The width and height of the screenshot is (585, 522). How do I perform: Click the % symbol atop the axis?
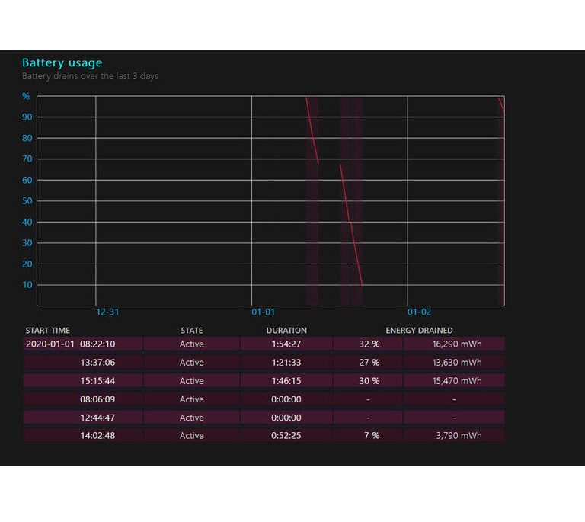26,96
